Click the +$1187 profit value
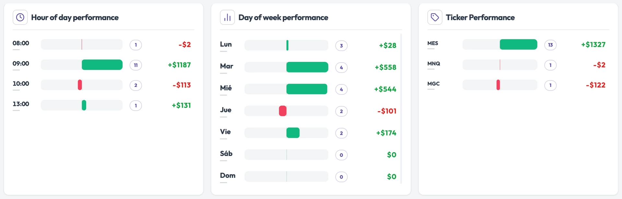 tap(179, 65)
